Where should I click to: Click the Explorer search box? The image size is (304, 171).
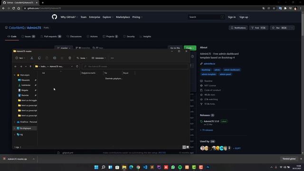click(x=135, y=66)
